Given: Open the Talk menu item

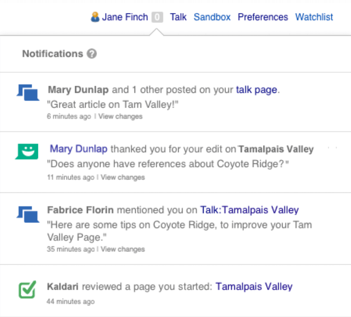Looking at the screenshot, I should 178,17.
